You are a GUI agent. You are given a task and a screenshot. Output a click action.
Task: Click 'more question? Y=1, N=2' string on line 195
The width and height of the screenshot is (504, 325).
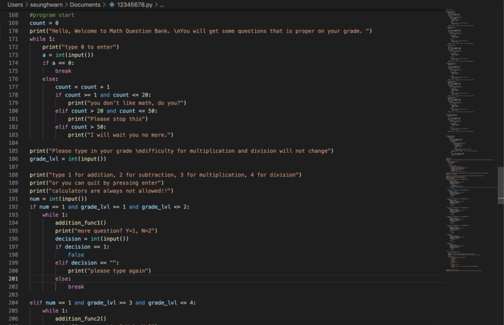[x=114, y=230]
